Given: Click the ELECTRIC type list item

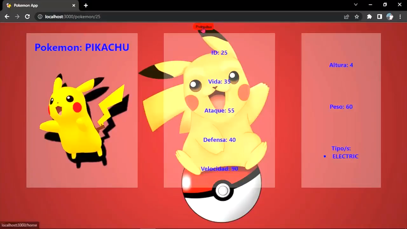Looking at the screenshot, I should pos(345,156).
